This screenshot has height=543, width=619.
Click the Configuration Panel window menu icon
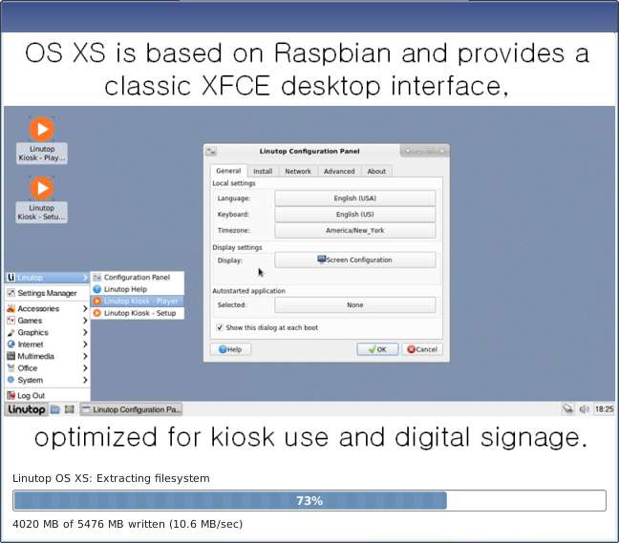(x=211, y=151)
